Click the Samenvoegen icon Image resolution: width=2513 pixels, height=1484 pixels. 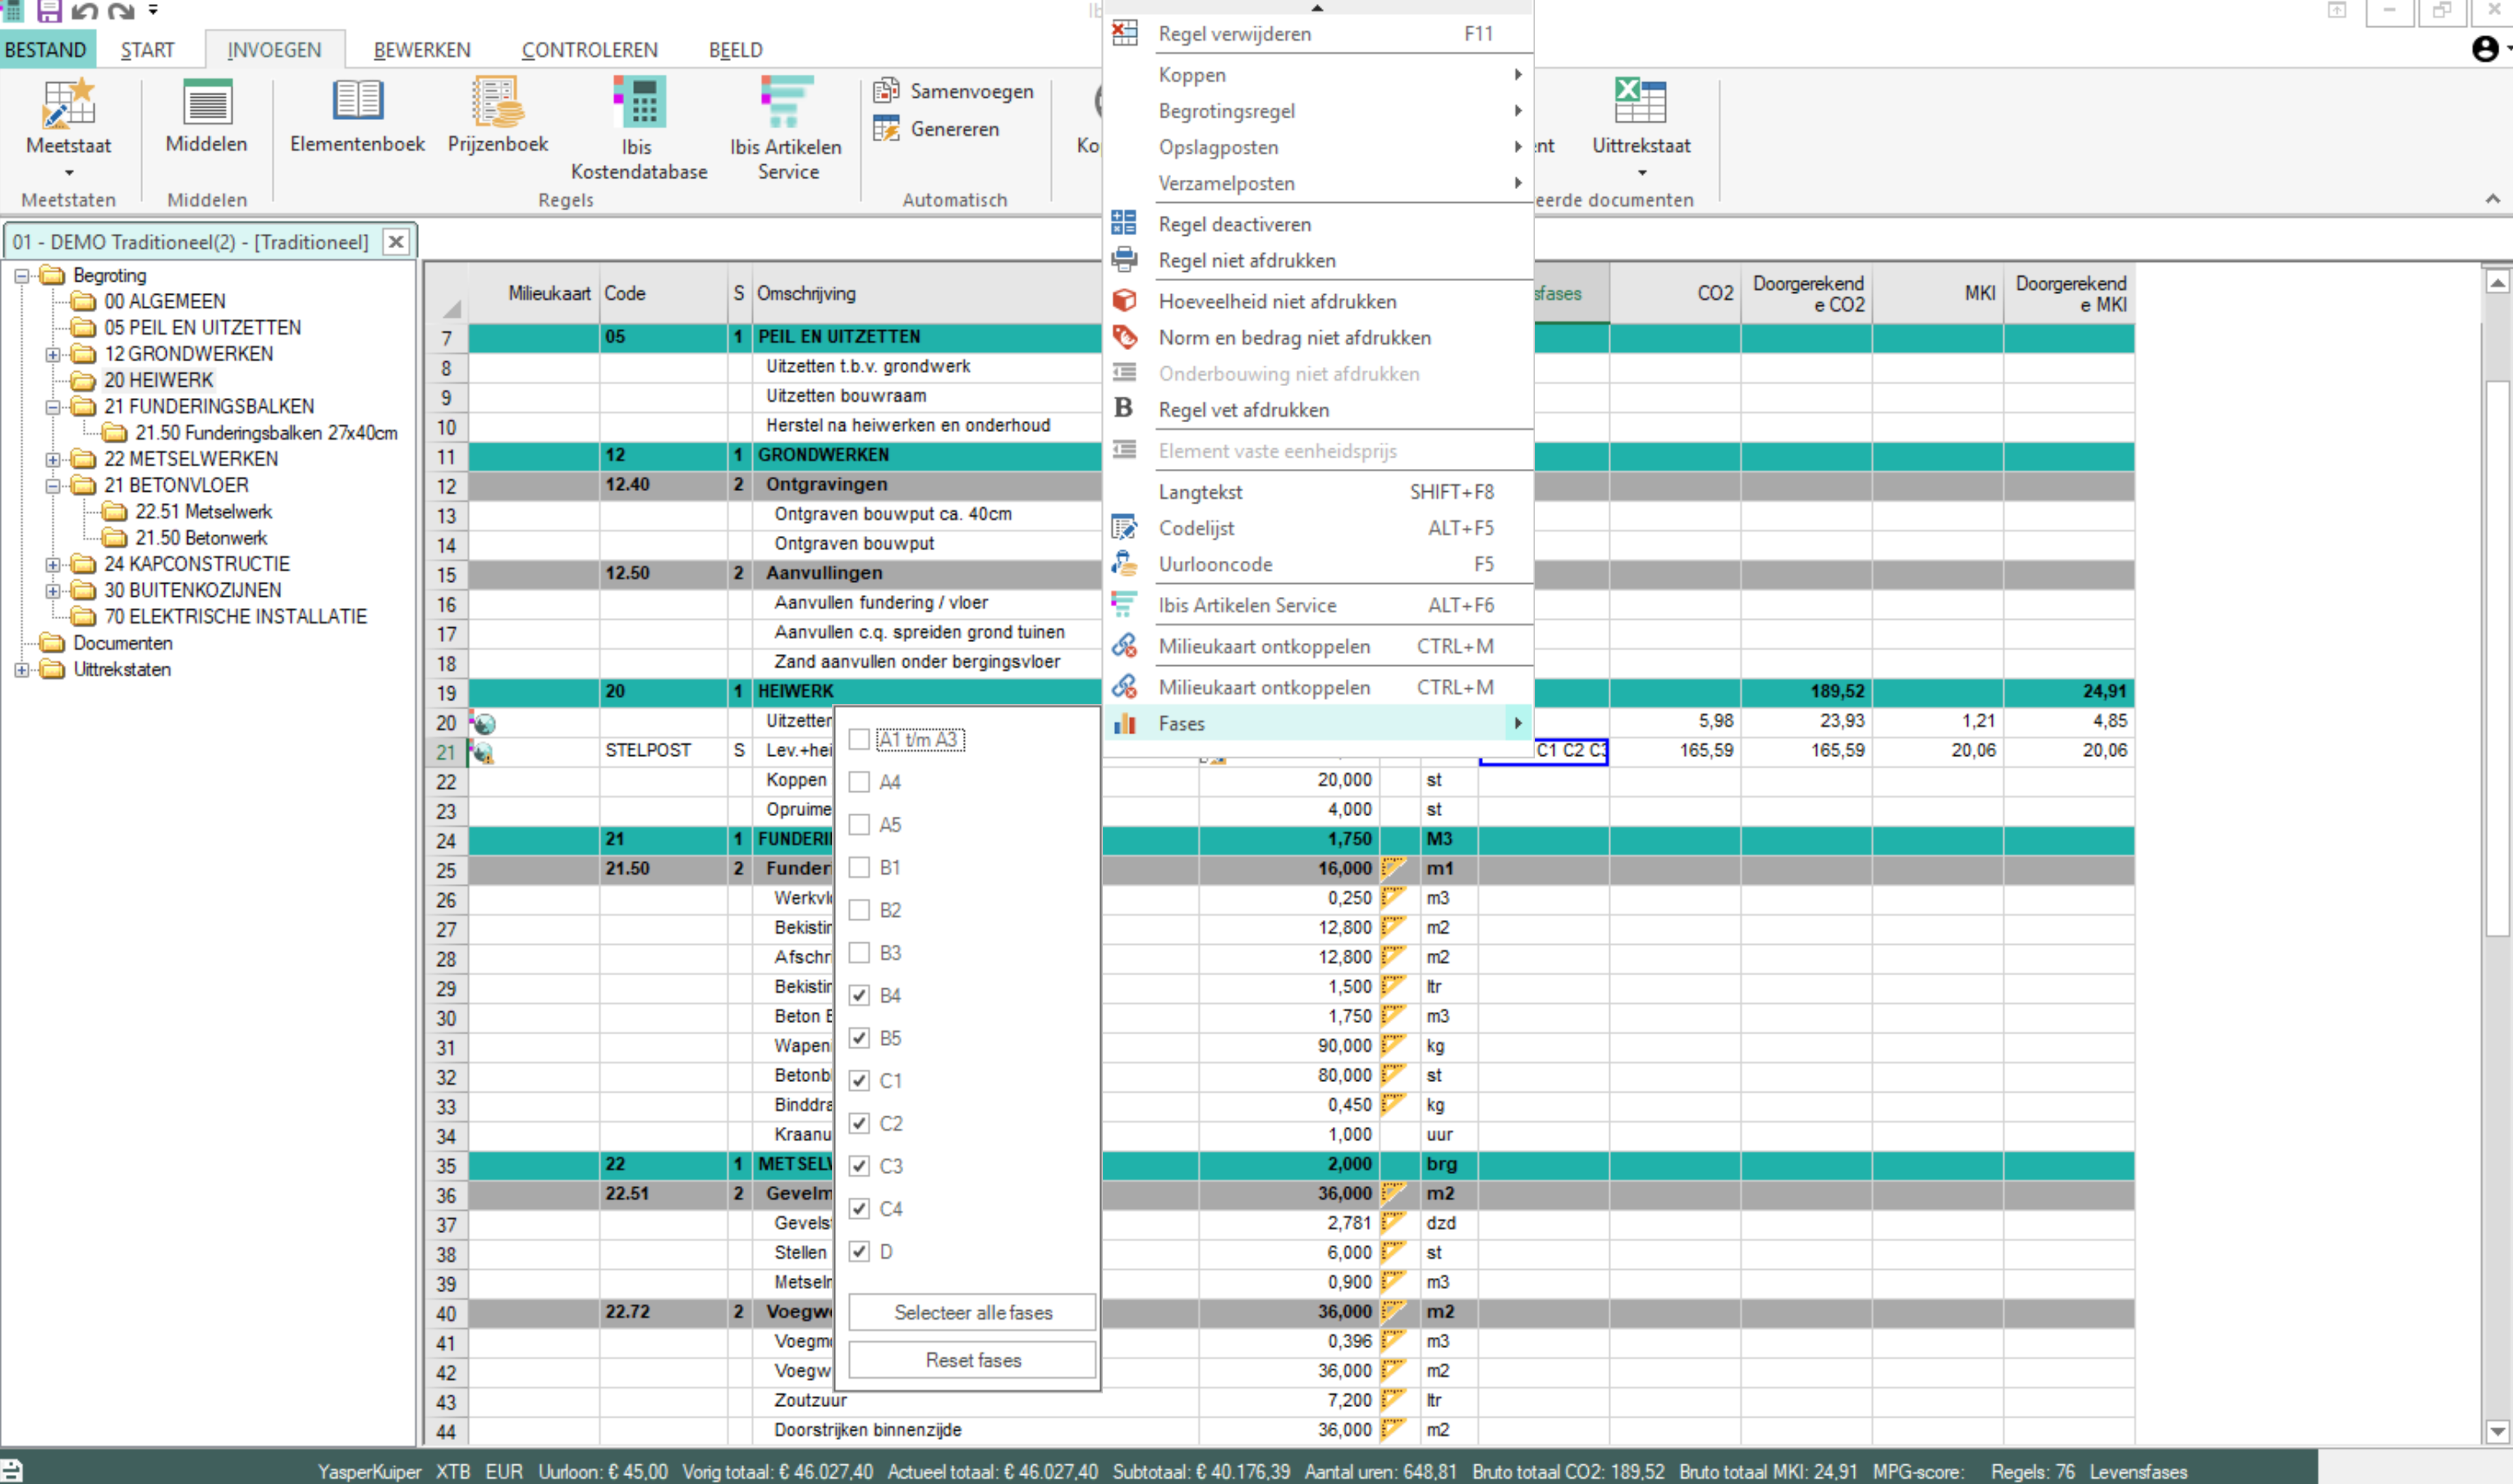(886, 91)
